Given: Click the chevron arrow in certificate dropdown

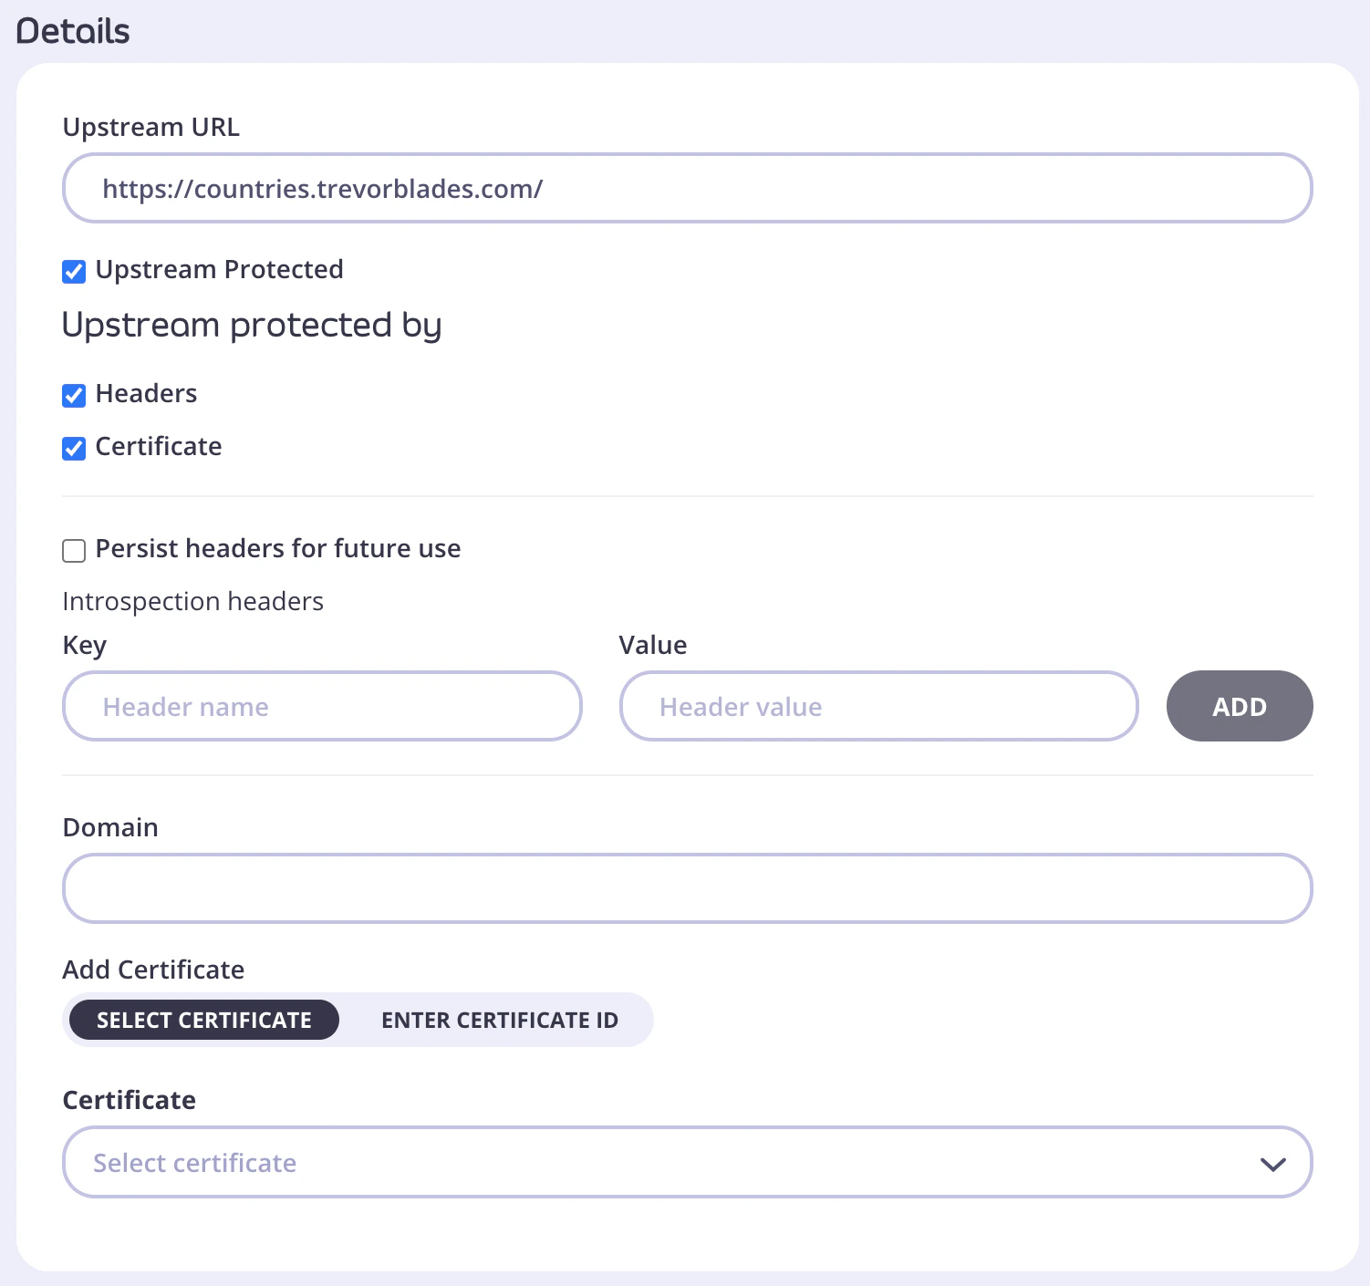Looking at the screenshot, I should [1272, 1164].
